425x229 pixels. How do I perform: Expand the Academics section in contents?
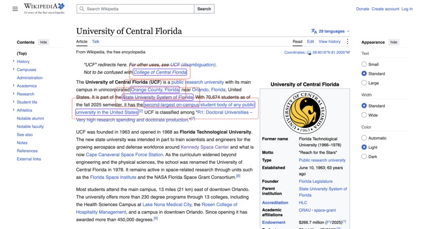tap(14, 85)
